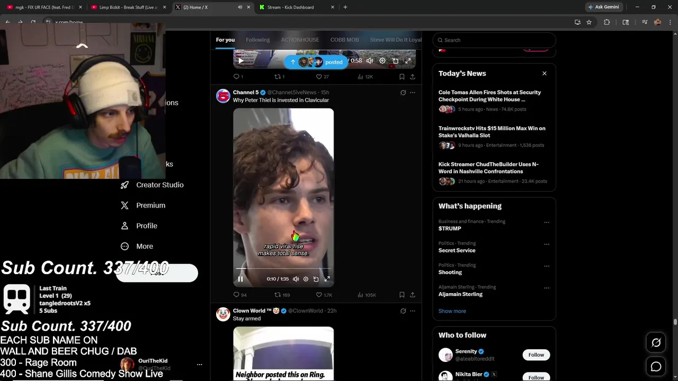The width and height of the screenshot is (678, 381).
Task: Open Steve Will Do It Loyal tab
Action: coord(396,40)
